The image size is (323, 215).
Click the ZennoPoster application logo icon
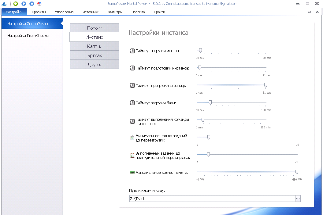coord(4,4)
